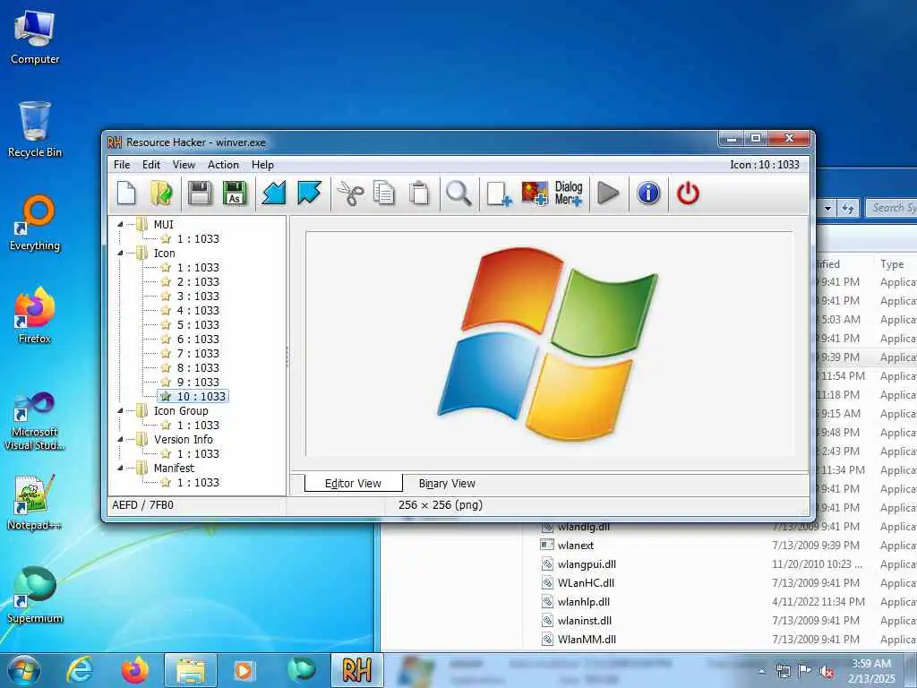Screen dimensions: 917x688
Task: Show About info with blue i icon
Action: 648,193
